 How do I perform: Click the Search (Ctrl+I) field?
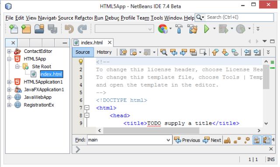(x=240, y=17)
